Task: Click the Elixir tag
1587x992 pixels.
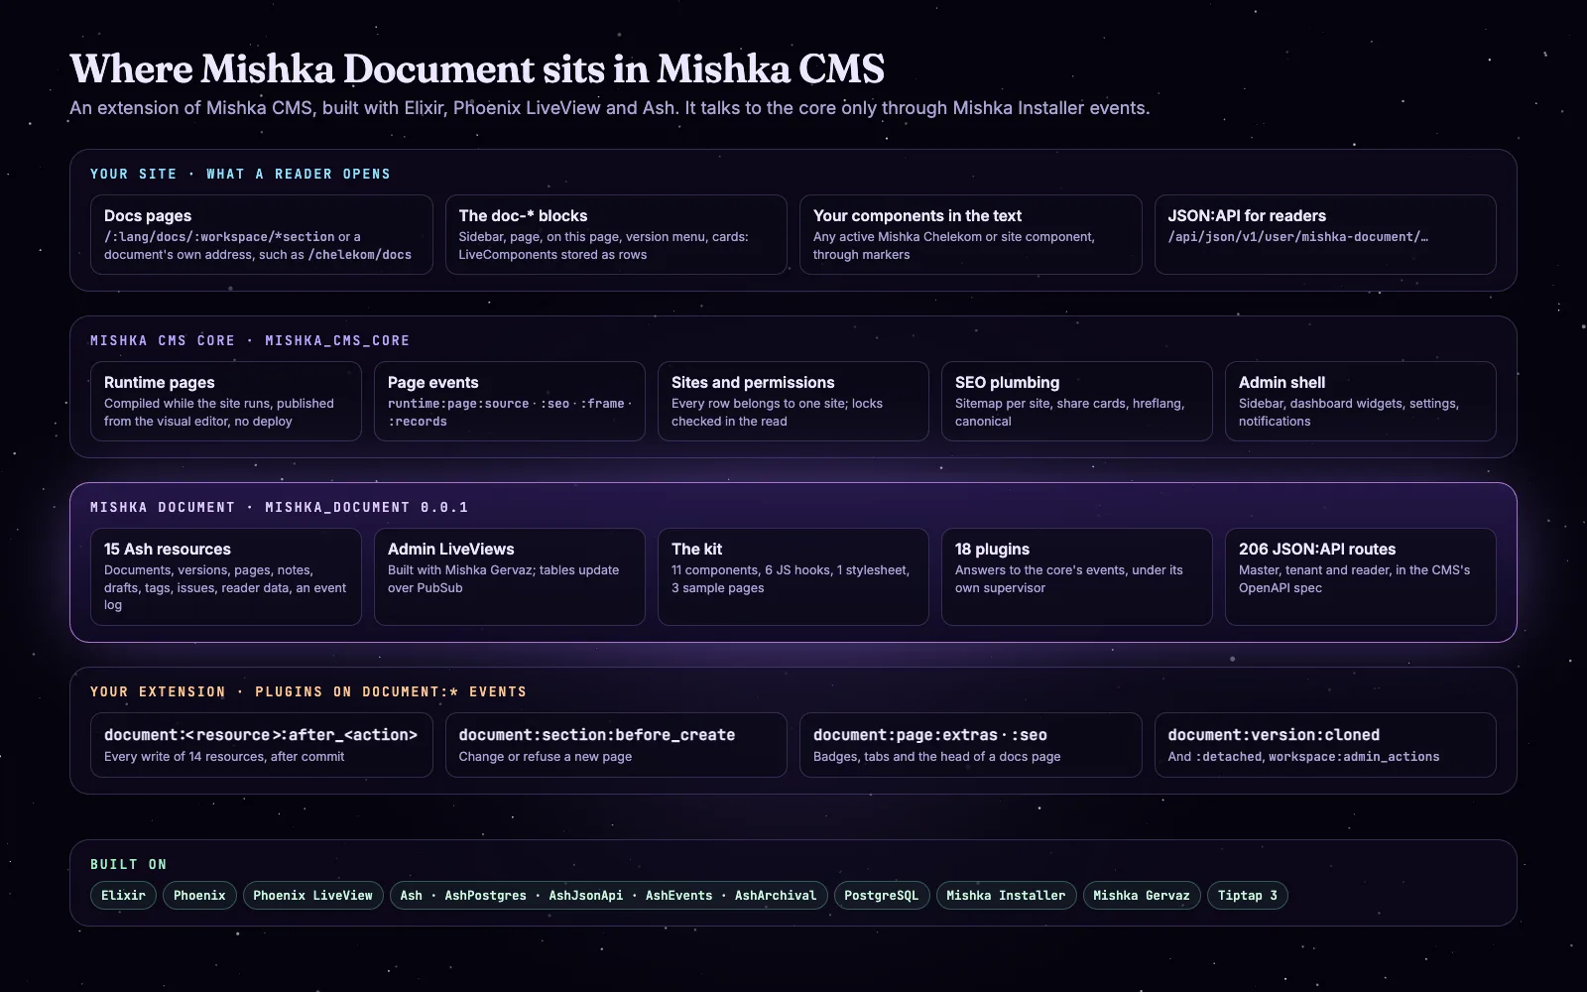Action: pyautogui.click(x=124, y=896)
